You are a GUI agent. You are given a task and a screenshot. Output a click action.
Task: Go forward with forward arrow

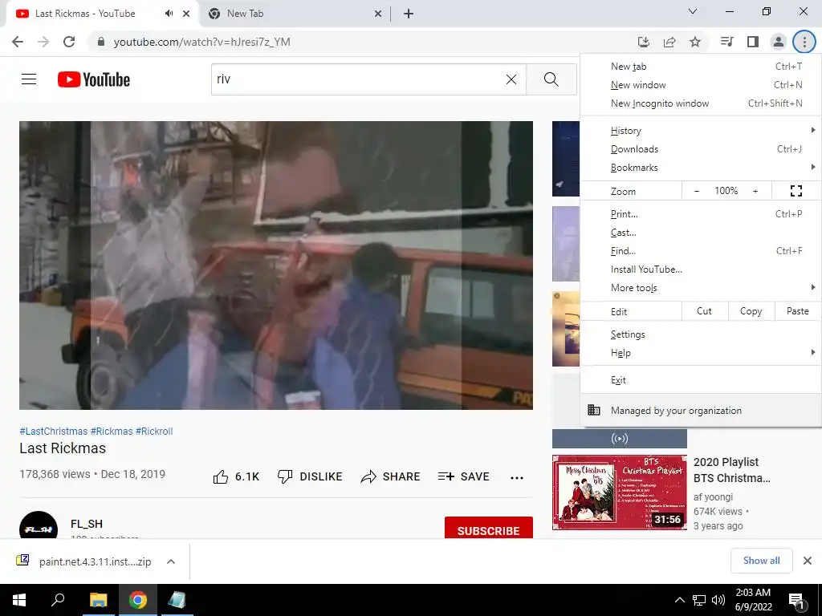(x=43, y=42)
